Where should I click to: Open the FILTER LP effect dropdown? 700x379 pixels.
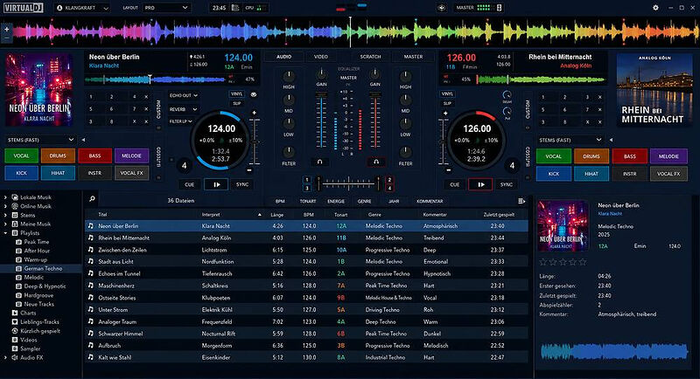(181, 121)
